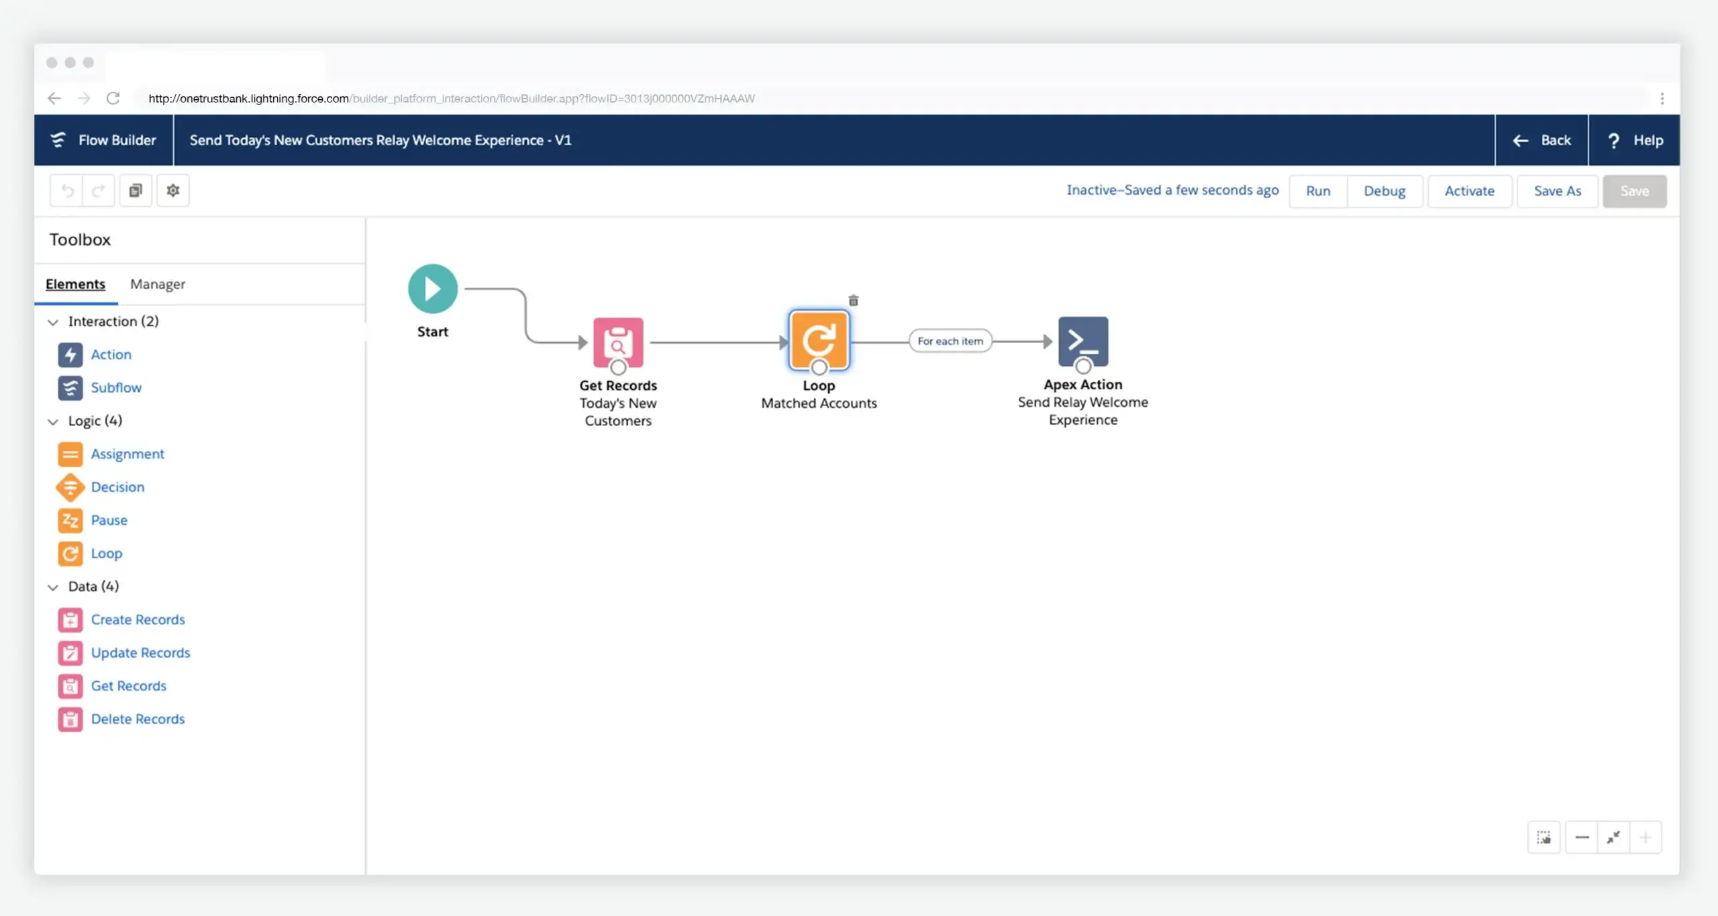
Task: Click the greyed Save button
Action: coord(1635,191)
